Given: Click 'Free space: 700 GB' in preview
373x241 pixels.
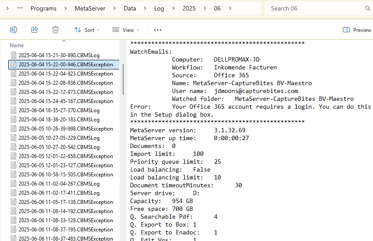Looking at the screenshot, I should [162, 209].
